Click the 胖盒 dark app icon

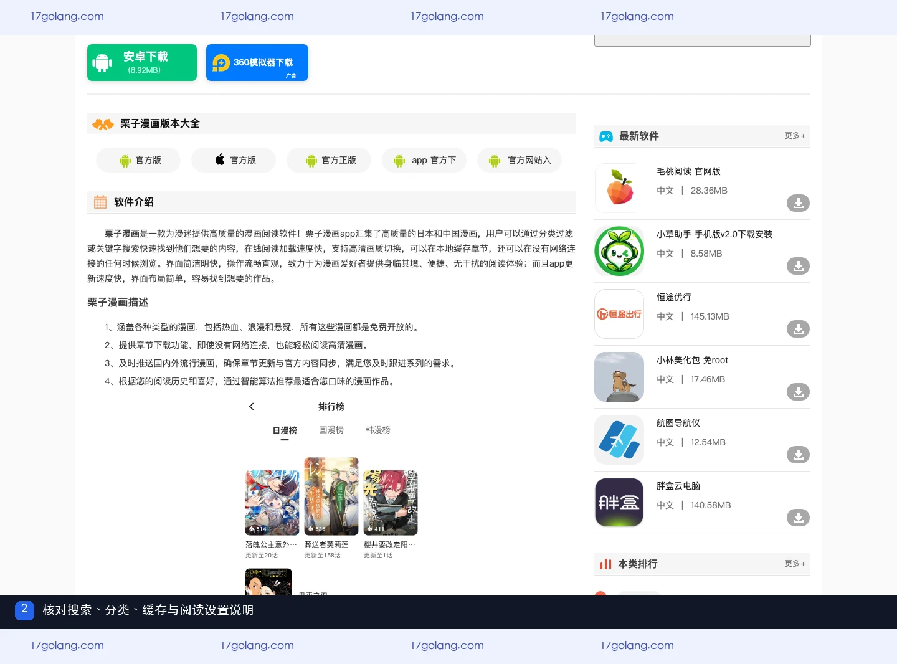619,503
